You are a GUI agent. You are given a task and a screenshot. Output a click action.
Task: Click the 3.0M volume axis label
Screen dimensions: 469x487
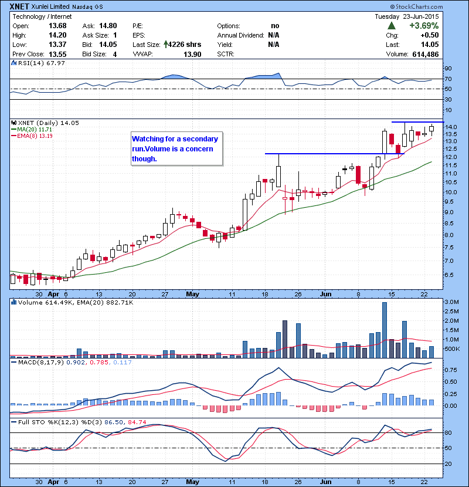pos(451,302)
